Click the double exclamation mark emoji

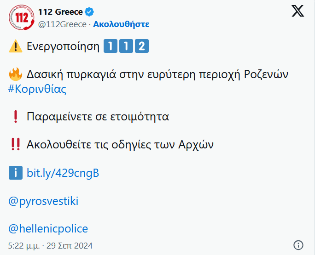coord(15,145)
